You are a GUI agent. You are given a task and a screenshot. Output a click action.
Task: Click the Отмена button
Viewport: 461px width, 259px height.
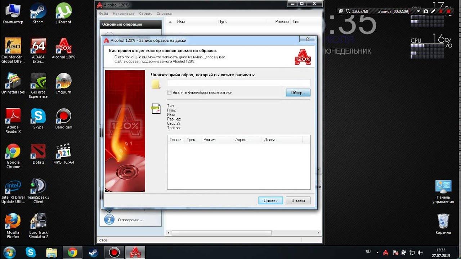[x=298, y=201]
